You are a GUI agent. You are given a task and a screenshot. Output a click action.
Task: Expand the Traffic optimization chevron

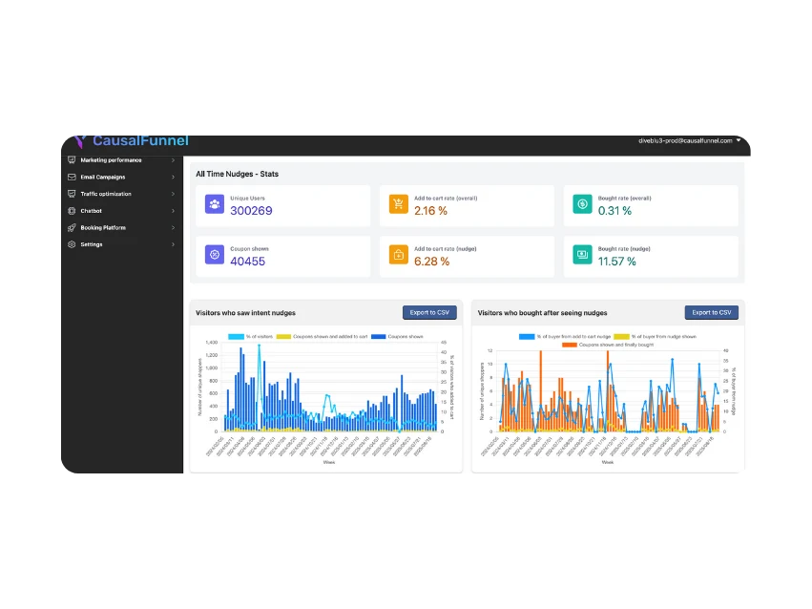tap(173, 194)
